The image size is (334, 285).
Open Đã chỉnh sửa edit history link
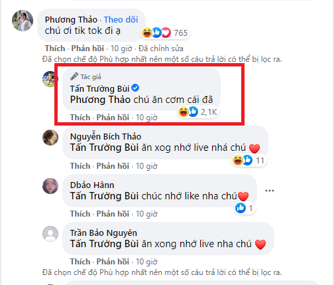(x=161, y=48)
